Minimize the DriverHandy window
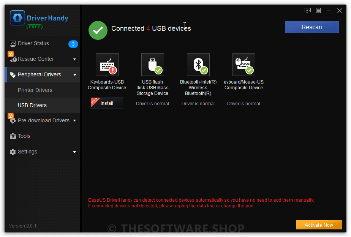 pyautogui.click(x=329, y=11)
